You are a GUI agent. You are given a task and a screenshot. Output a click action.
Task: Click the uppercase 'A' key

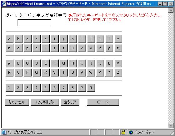click(9, 63)
